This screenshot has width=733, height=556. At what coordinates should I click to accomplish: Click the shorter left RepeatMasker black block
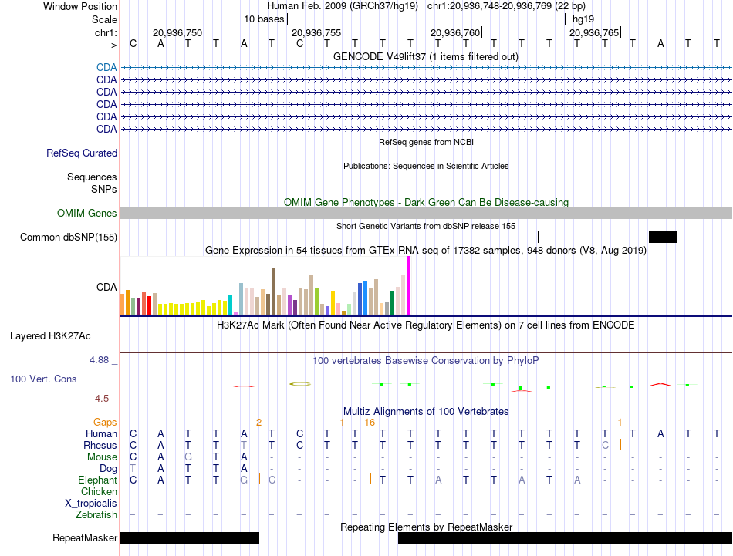[x=190, y=537]
